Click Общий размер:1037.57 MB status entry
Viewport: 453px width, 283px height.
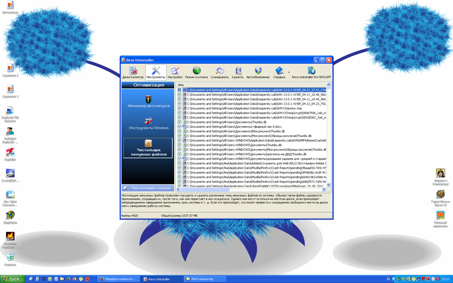click(179, 216)
